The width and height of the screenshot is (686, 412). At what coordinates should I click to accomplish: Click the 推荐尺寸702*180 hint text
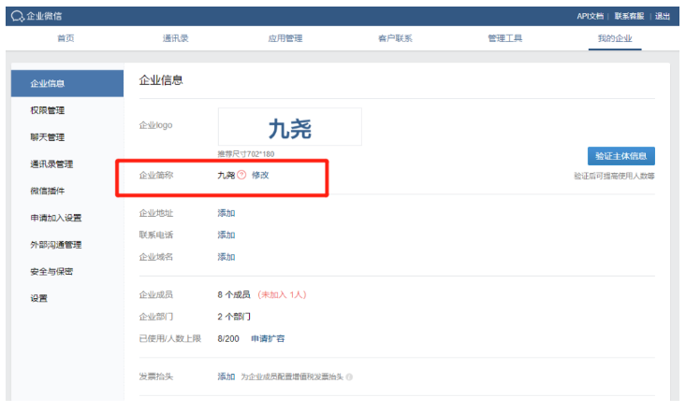(246, 154)
